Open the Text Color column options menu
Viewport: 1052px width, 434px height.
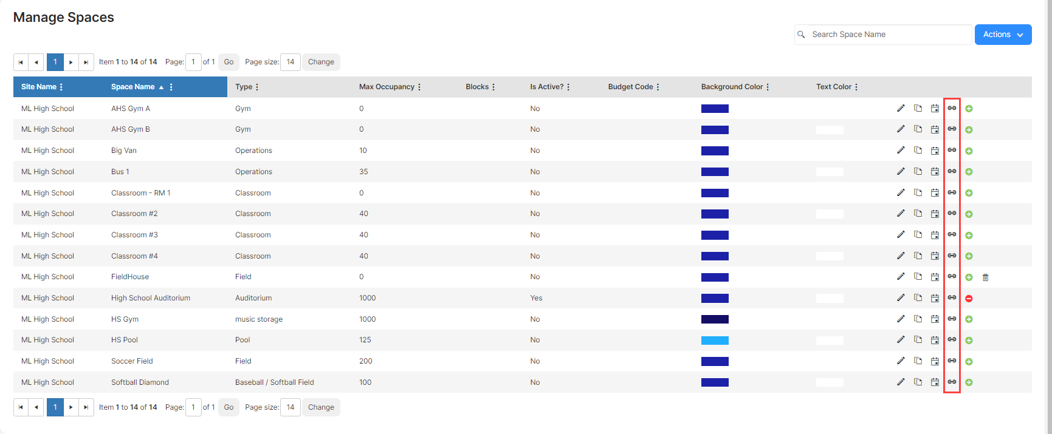click(856, 87)
